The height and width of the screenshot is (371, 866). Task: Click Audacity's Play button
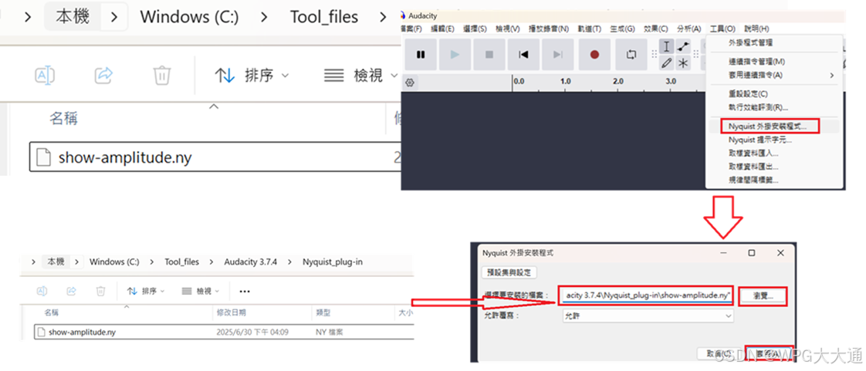pos(455,54)
